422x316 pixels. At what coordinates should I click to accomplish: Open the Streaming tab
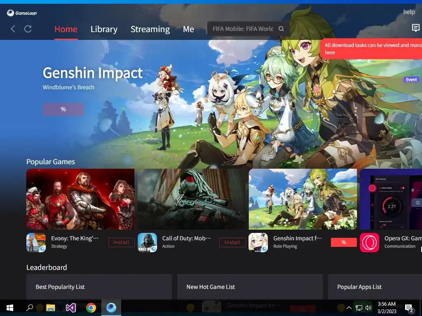pos(150,29)
